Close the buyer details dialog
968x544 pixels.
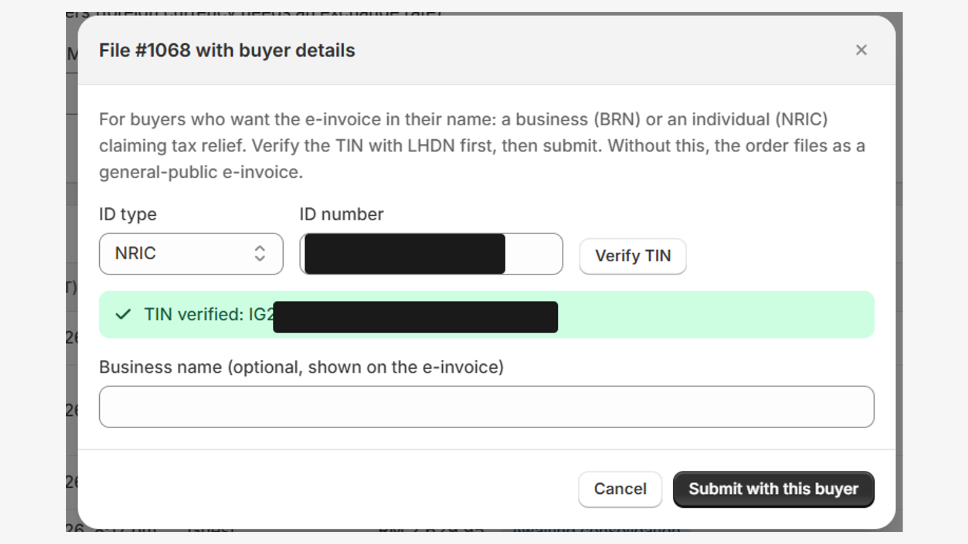tap(861, 50)
